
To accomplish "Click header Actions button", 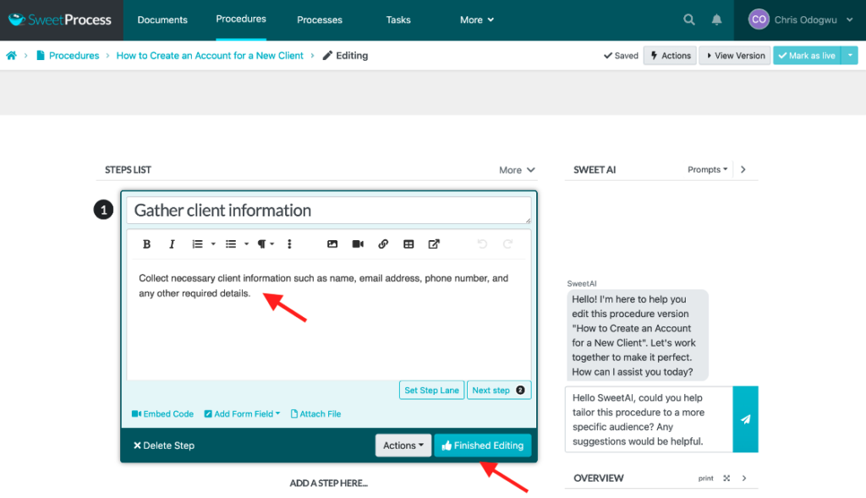I will (x=670, y=55).
